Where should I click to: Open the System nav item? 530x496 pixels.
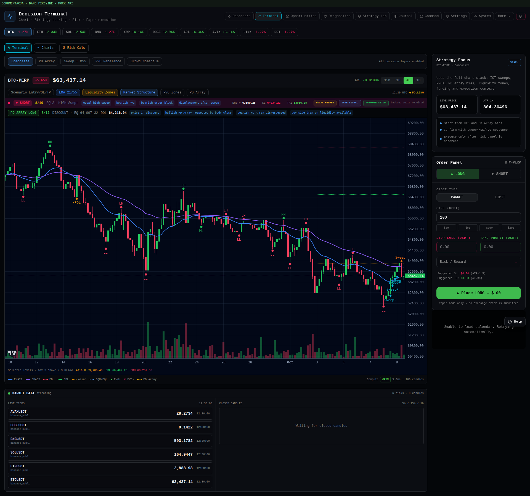coord(482,16)
